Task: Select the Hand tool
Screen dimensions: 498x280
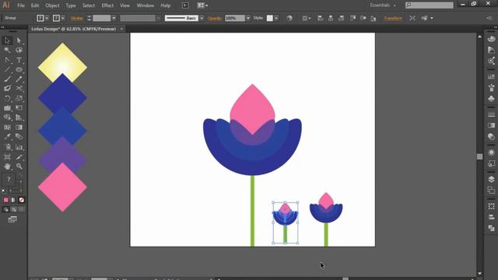Action: (7, 166)
